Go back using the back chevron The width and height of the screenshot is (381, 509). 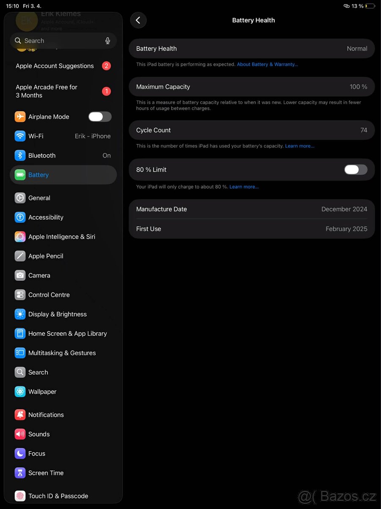click(x=138, y=20)
